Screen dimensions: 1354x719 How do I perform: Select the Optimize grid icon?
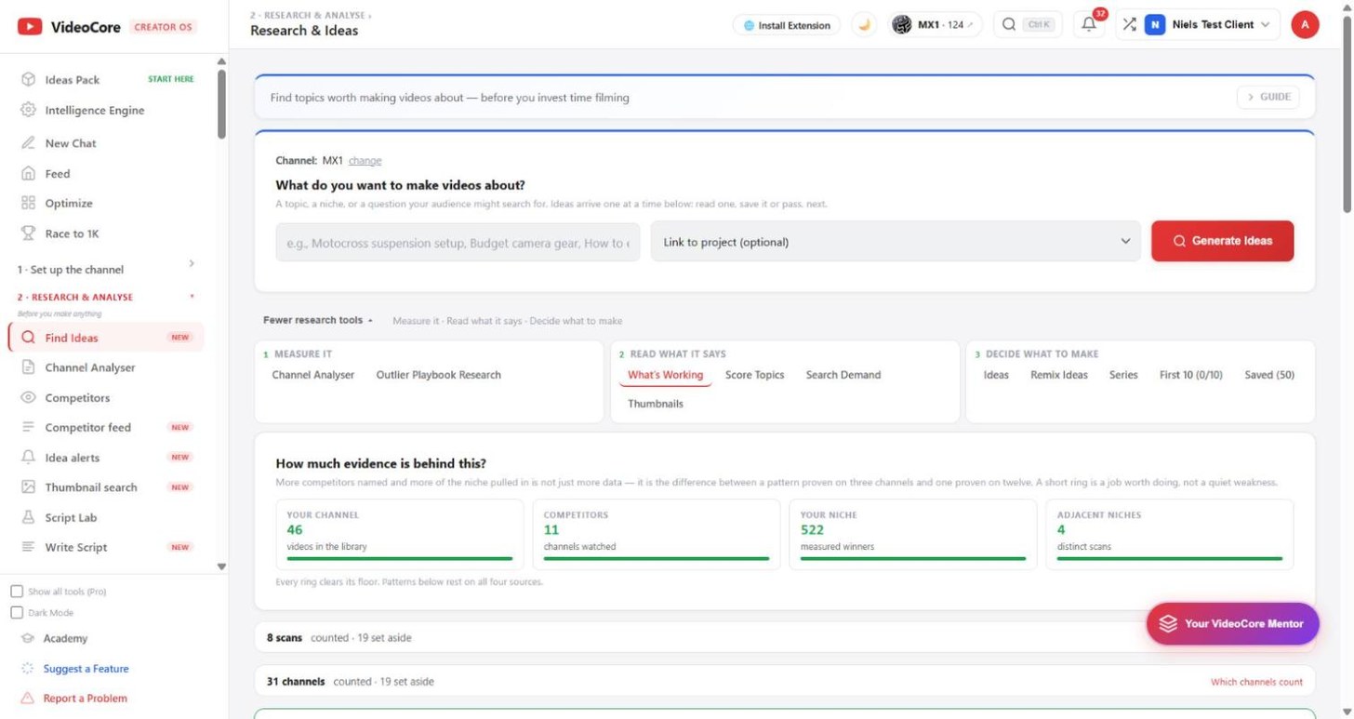28,203
